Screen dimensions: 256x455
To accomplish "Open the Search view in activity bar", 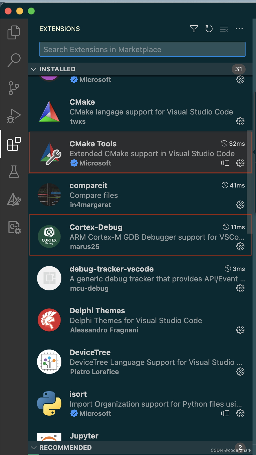I will [x=14, y=60].
